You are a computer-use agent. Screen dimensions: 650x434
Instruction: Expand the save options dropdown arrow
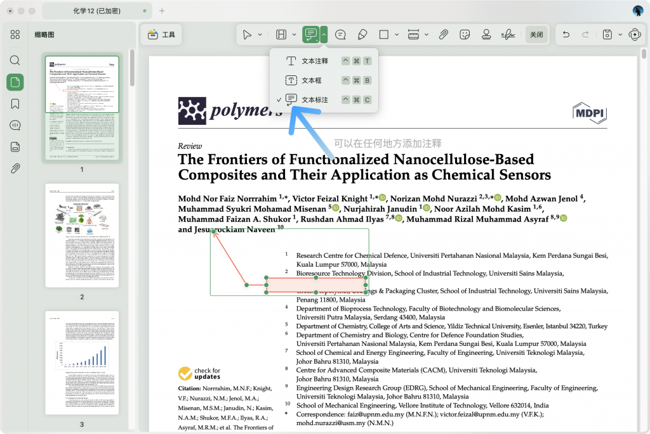tap(620, 35)
